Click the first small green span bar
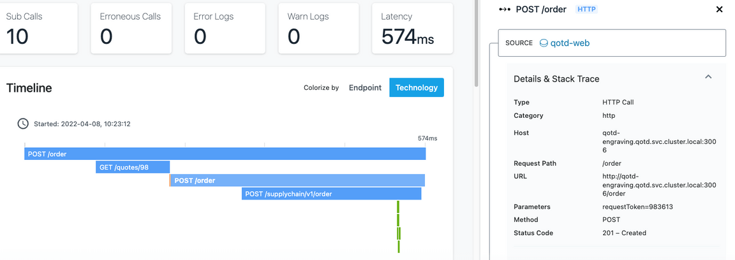The height and width of the screenshot is (260, 735). tap(398, 206)
